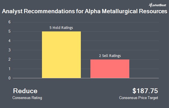169x108 pixels.
Task: Click the word 'Resources' in title
Action: (x=153, y=11)
